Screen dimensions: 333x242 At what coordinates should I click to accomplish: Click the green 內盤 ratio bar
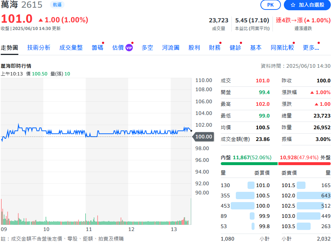click(x=249, y=164)
